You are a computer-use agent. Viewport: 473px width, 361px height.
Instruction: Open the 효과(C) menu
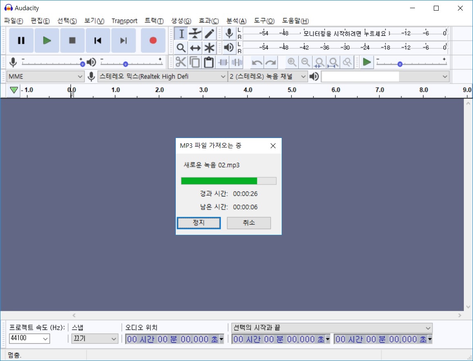coord(208,21)
